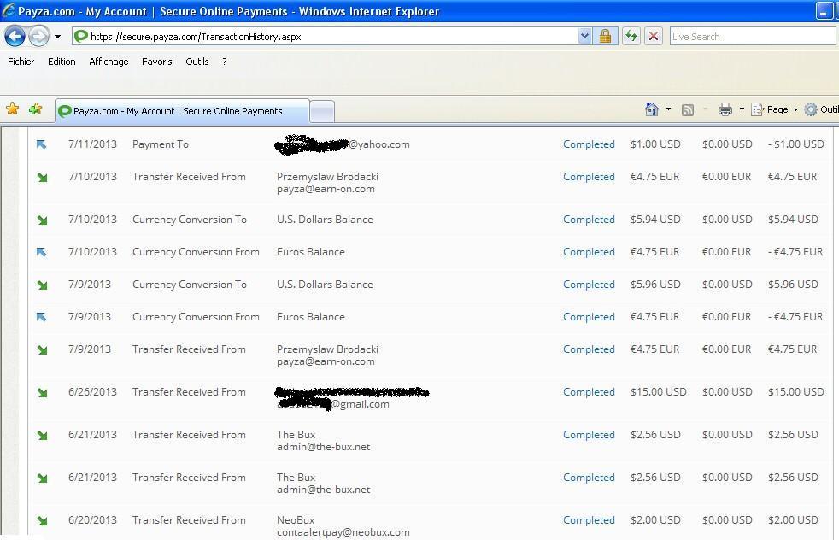Click incoming arrow icon for $5.96 USD conversion
The image size is (839, 540).
[42, 285]
